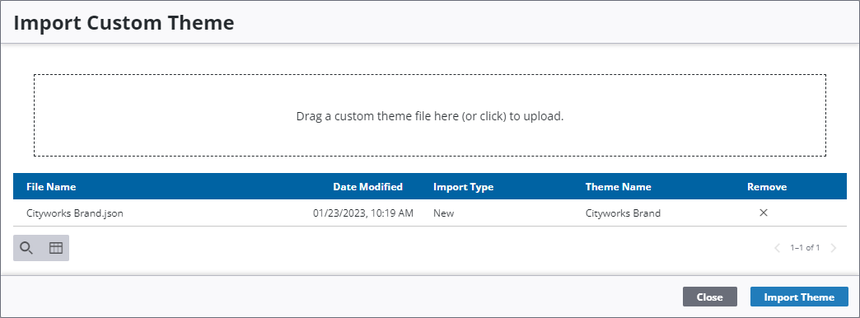Screen dimensions: 860x318
Task: Open the column chooser grid icon
Action: [x=56, y=248]
